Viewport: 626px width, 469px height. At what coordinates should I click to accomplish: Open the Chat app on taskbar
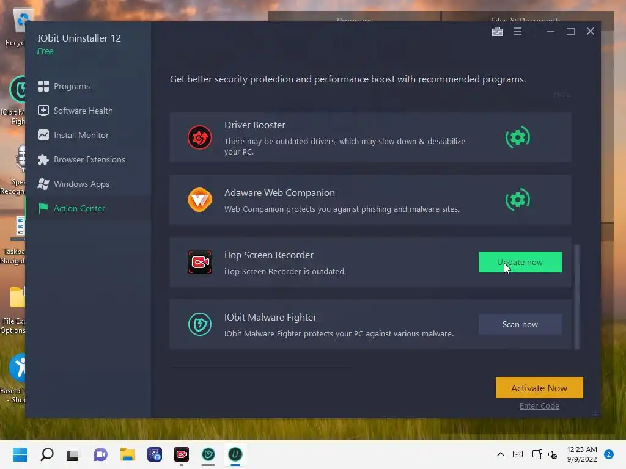tap(100, 454)
